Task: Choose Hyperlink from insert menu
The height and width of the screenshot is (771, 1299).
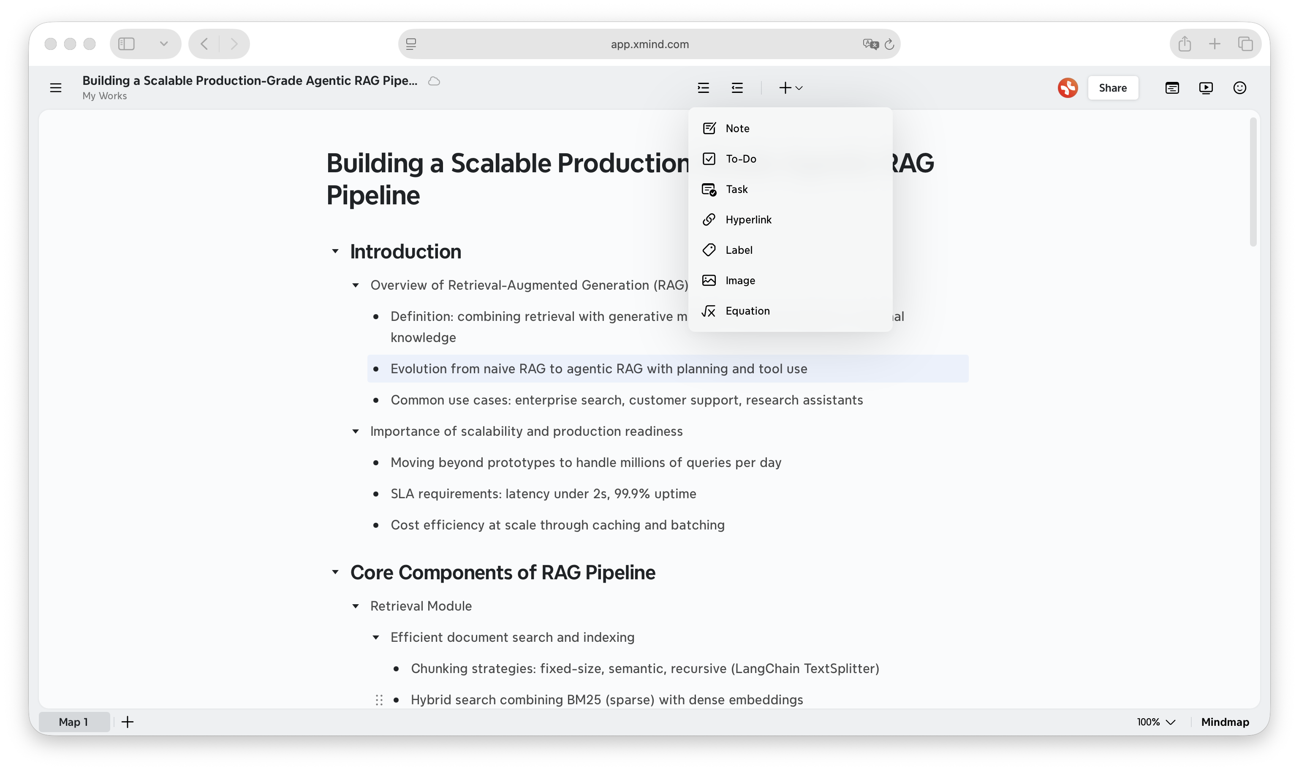Action: [790, 220]
